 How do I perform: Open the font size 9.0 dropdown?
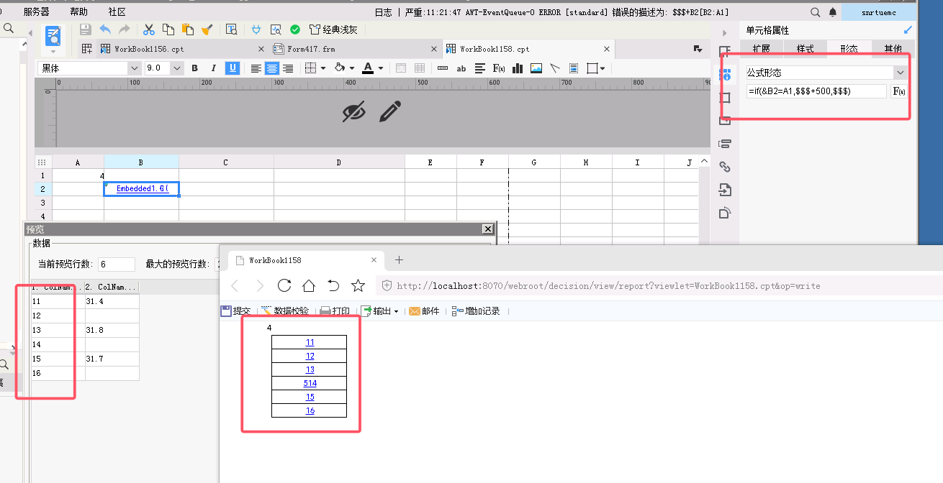click(x=165, y=68)
